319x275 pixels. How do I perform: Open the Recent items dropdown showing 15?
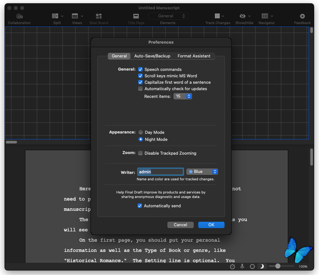point(183,96)
